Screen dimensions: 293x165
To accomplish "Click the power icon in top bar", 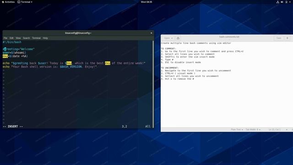I will click(287, 2).
